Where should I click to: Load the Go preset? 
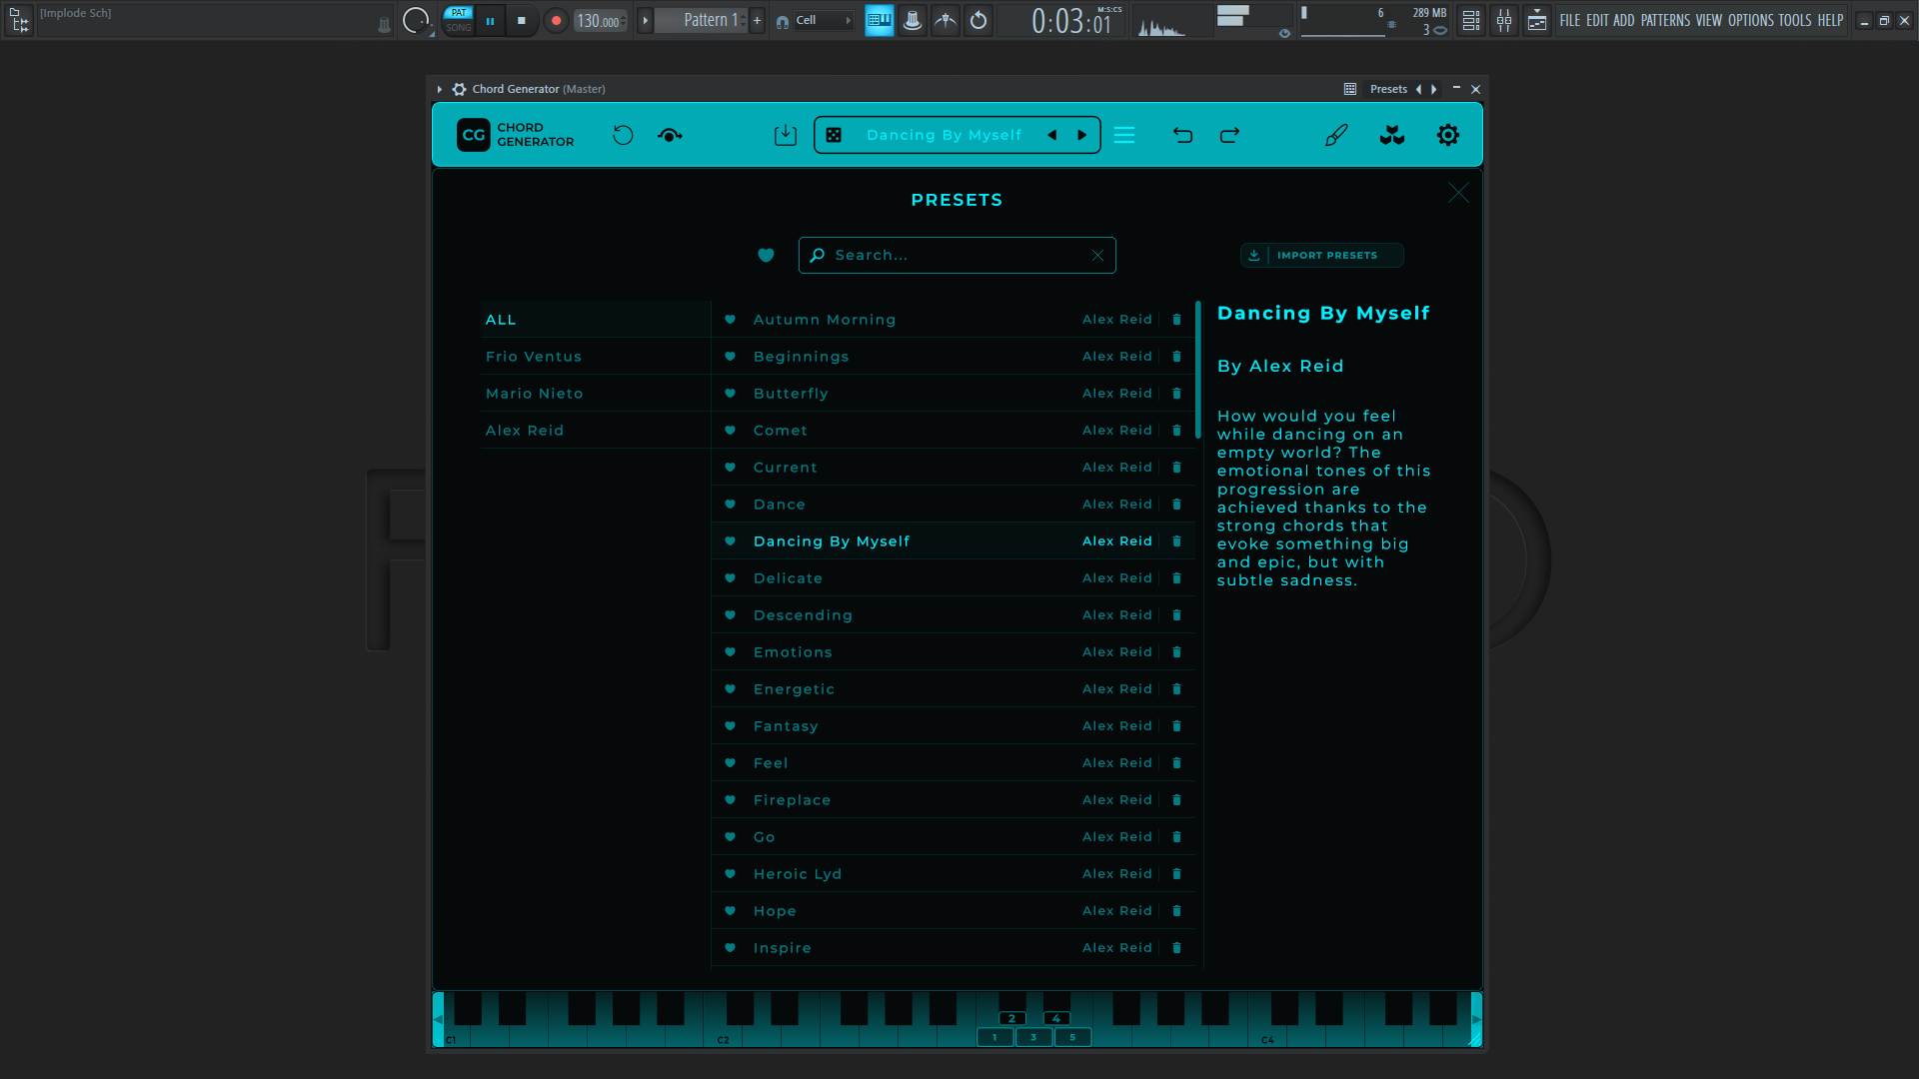click(x=953, y=837)
